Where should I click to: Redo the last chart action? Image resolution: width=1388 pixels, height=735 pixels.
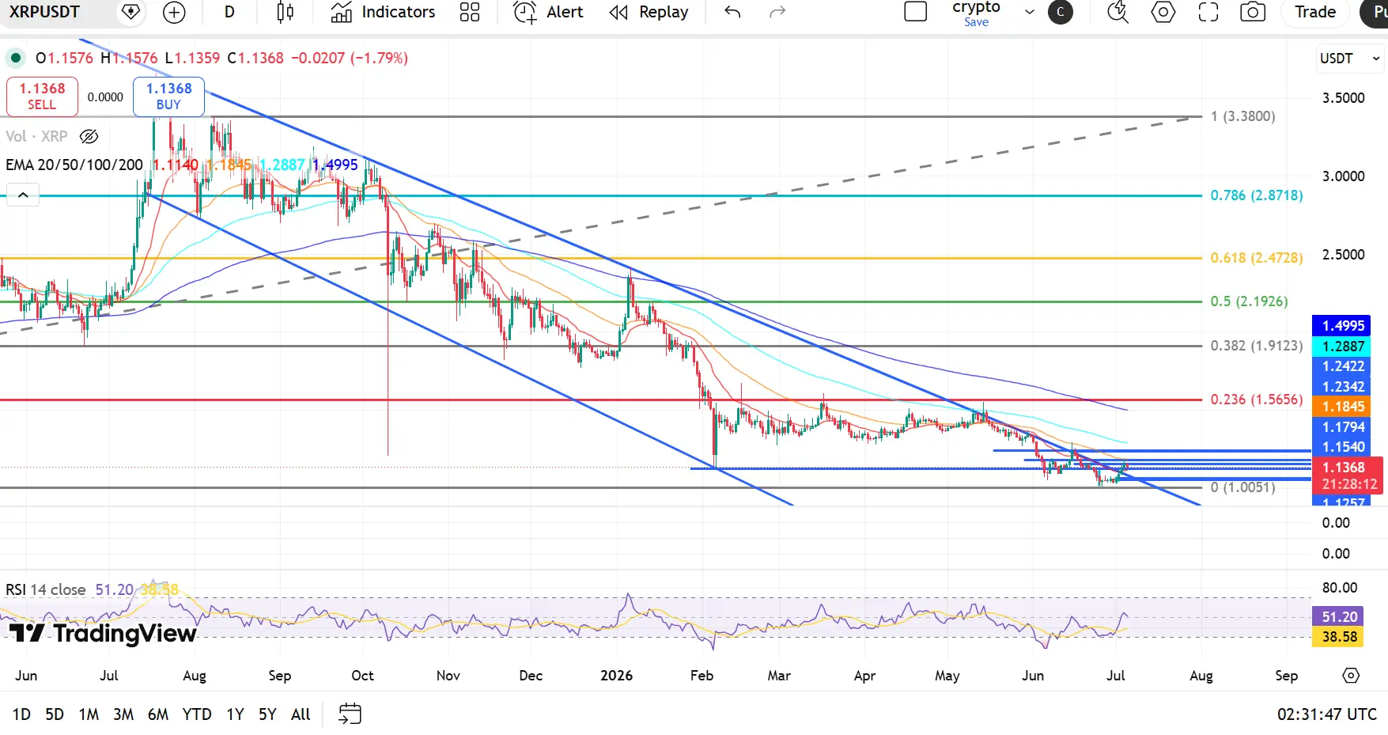(x=777, y=12)
